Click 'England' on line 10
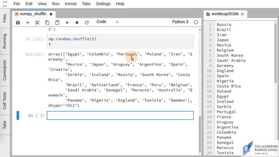 [225, 71]
